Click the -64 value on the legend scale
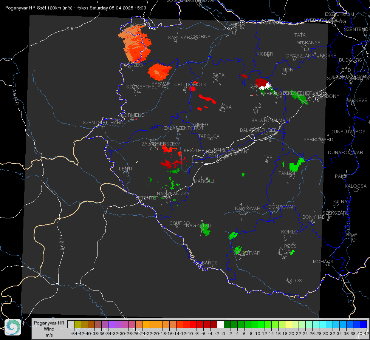The height and width of the screenshot is (340, 370). coord(74,334)
